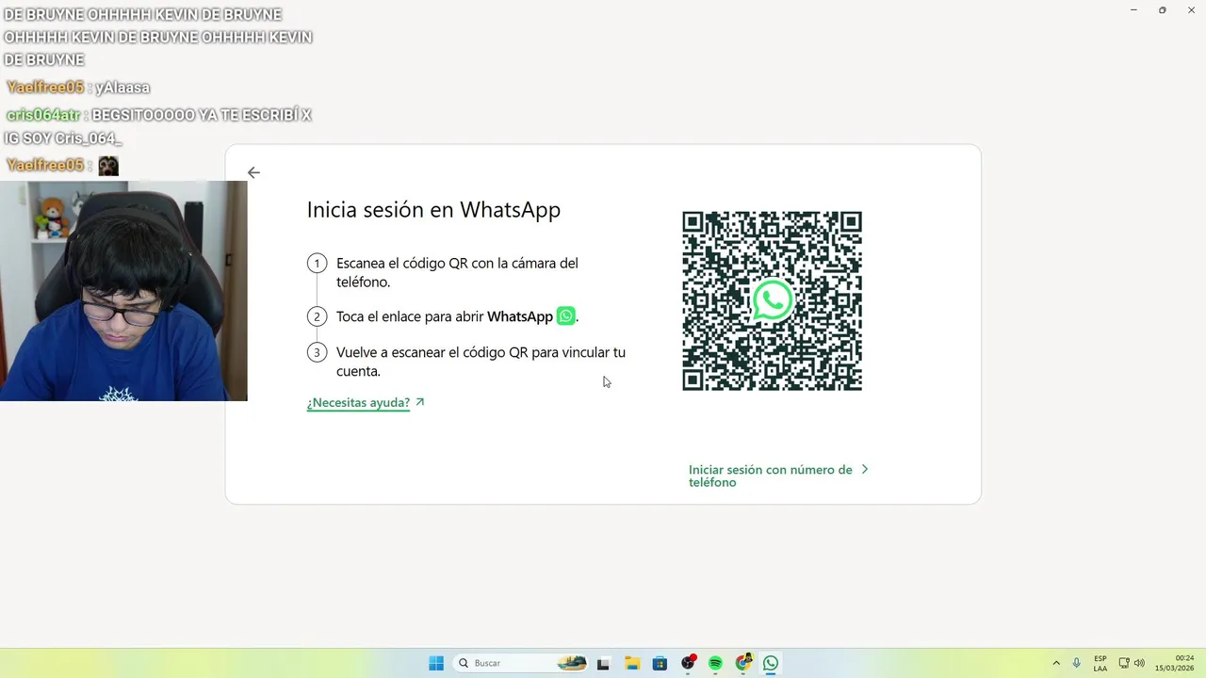Open Task View from the taskbar

[x=603, y=663]
